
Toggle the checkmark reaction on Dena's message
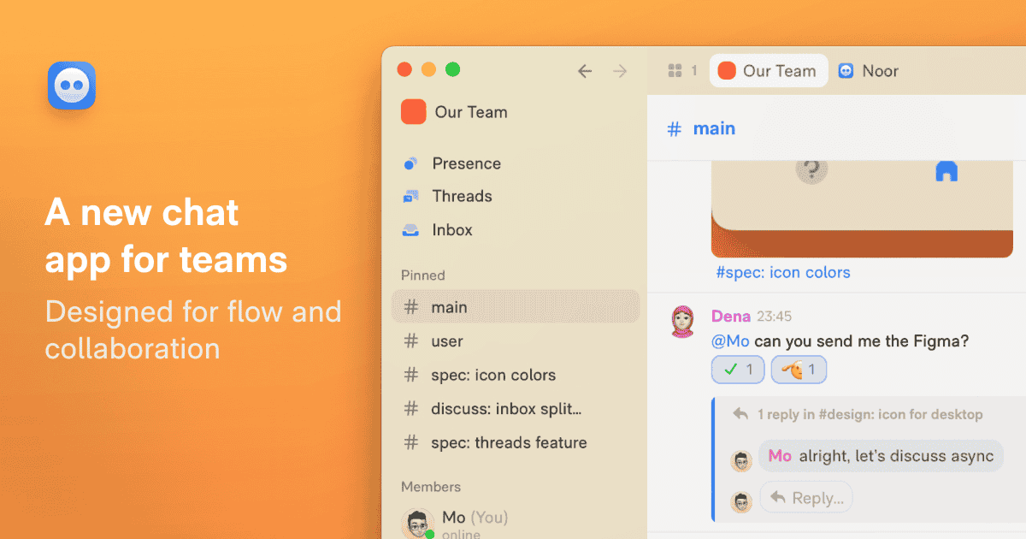pyautogui.click(x=739, y=370)
